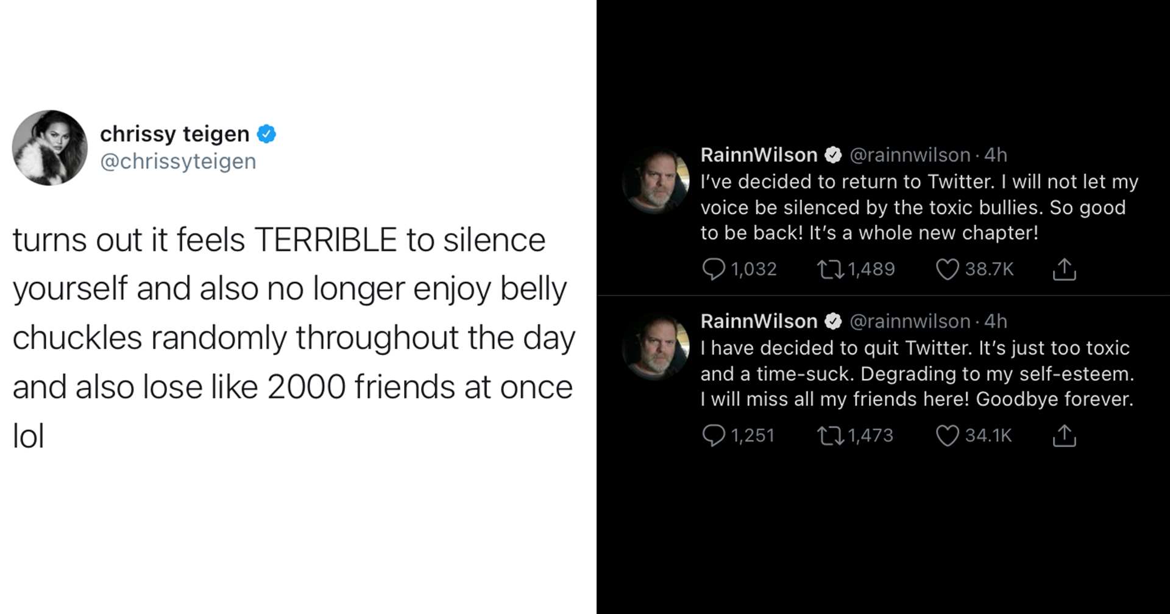Retweet the return to Twitter tweet
This screenshot has height=614, width=1170.
[x=830, y=269]
